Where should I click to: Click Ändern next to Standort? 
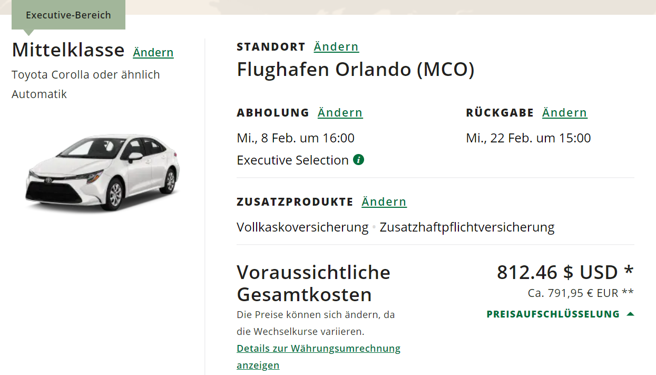pos(336,47)
